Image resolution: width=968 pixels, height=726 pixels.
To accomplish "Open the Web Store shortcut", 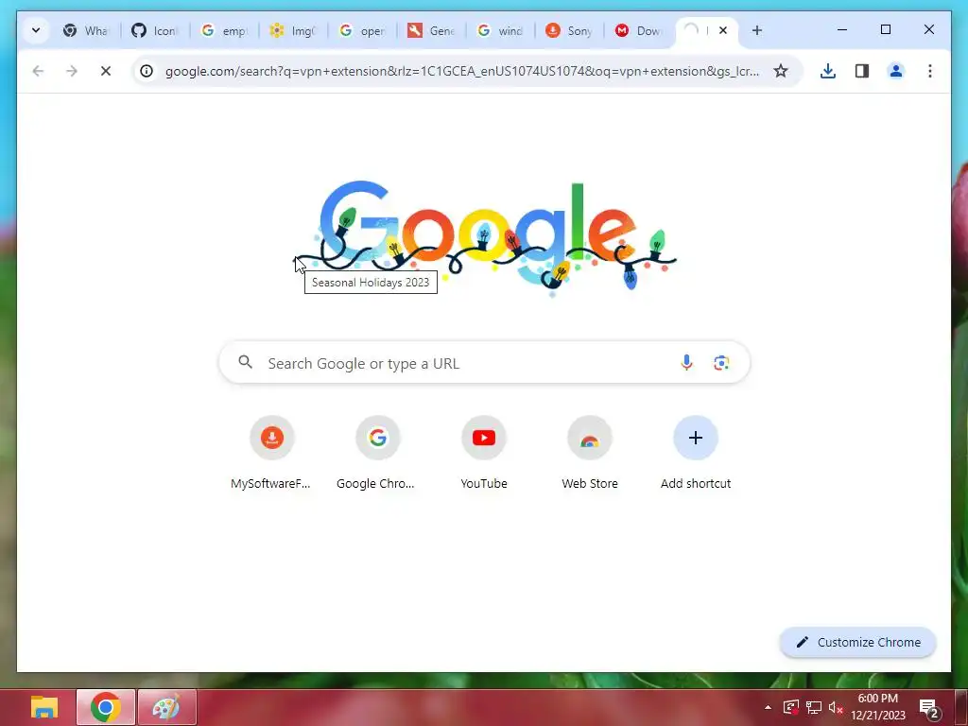I will pos(590,454).
